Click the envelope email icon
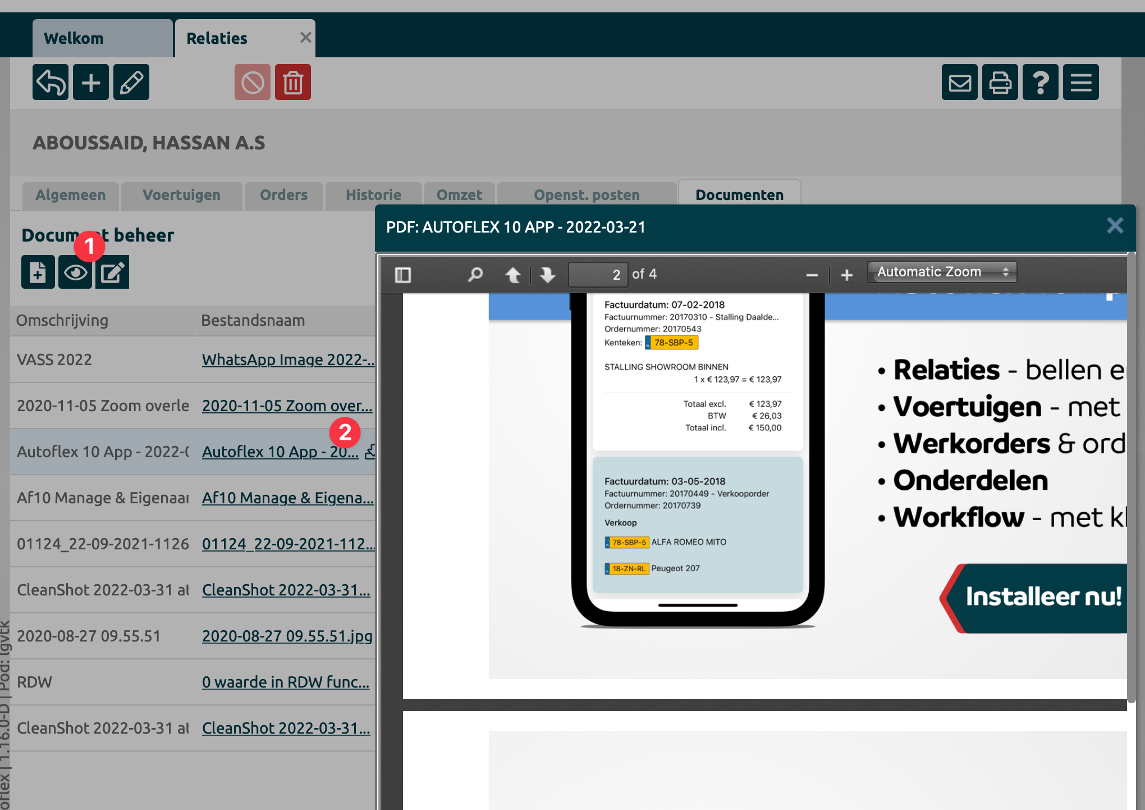1145x810 pixels. 960,83
